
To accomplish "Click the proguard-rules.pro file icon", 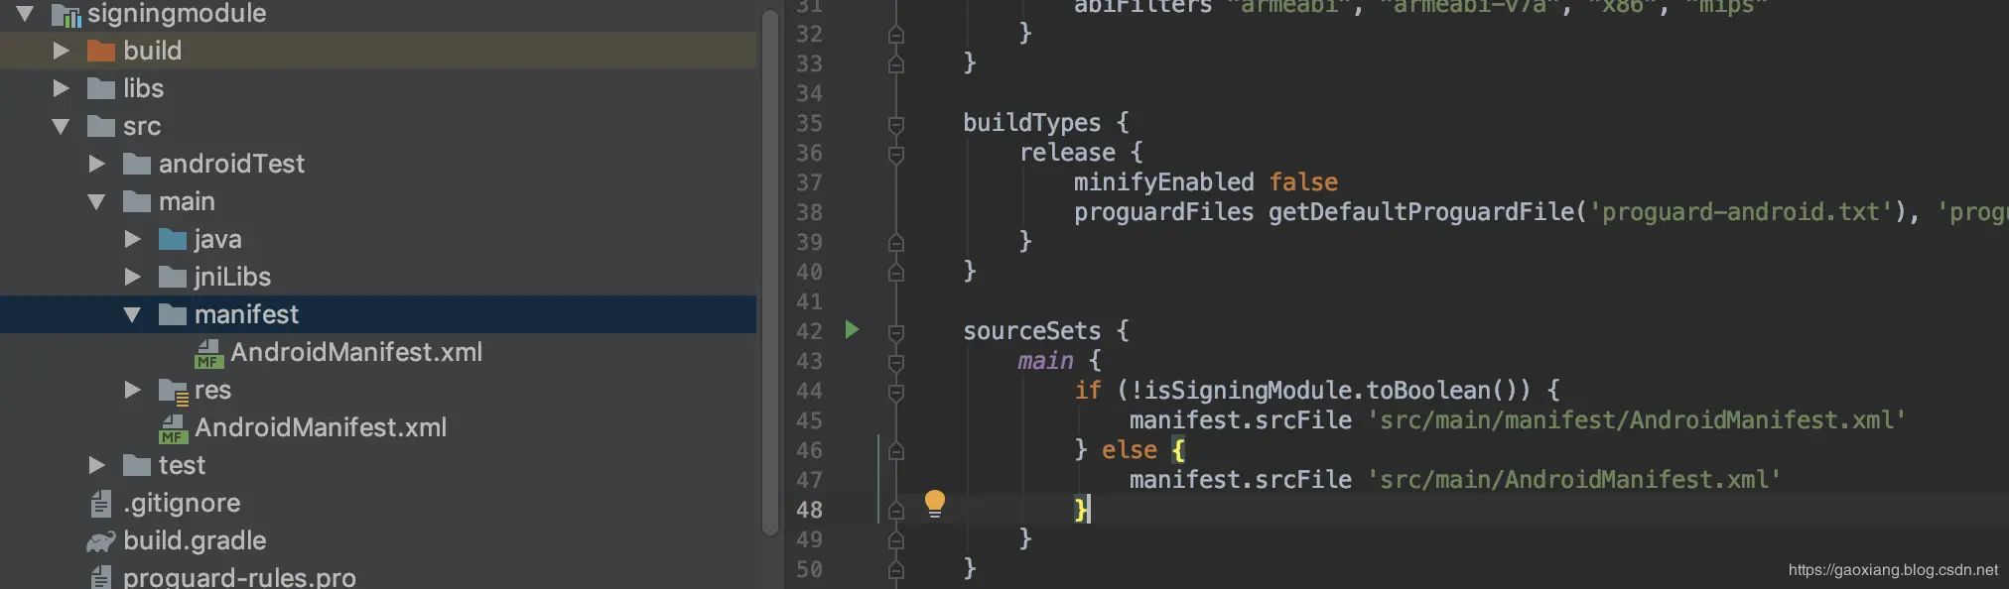I will 100,577.
